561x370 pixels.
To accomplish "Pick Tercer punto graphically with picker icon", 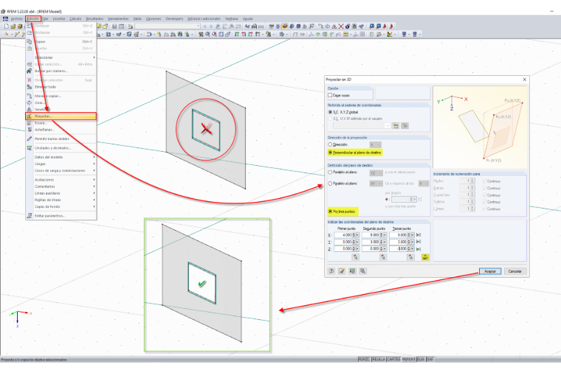I will click(410, 256).
